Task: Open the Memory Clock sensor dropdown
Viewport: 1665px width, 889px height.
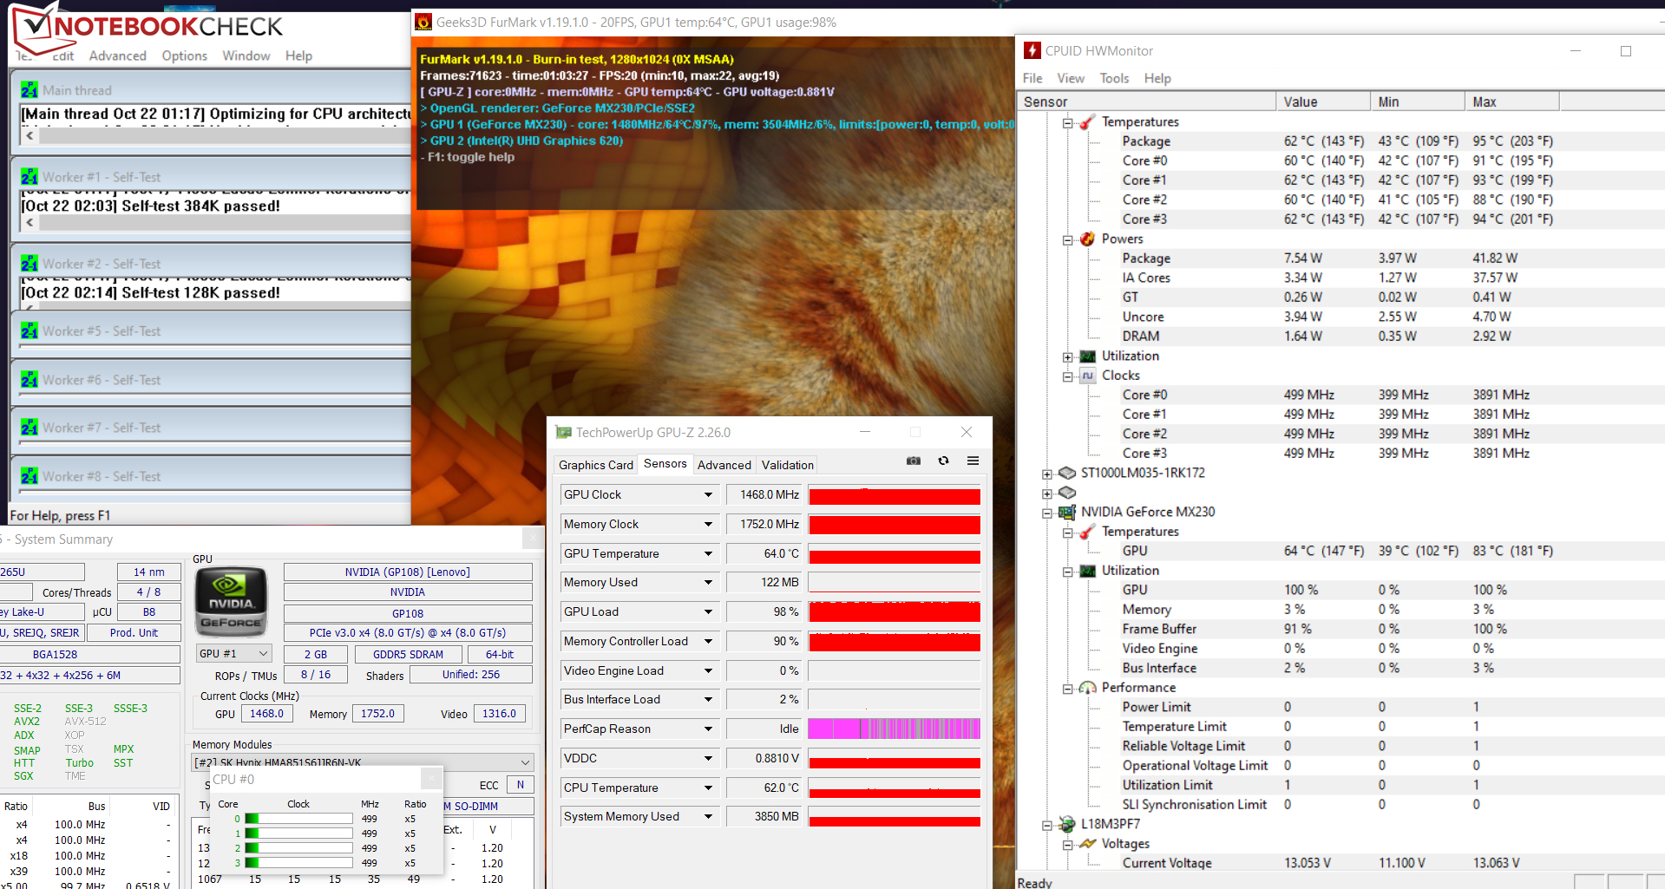Action: (x=708, y=525)
